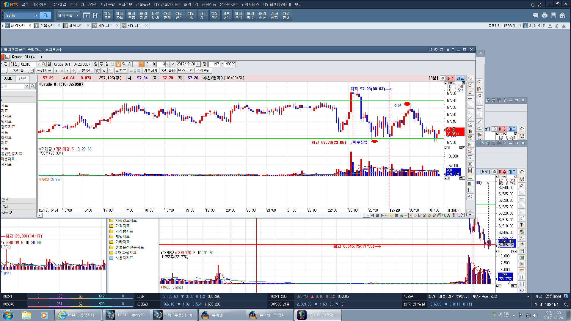Select the 틱 (tick) period toggle

click(x=124, y=64)
